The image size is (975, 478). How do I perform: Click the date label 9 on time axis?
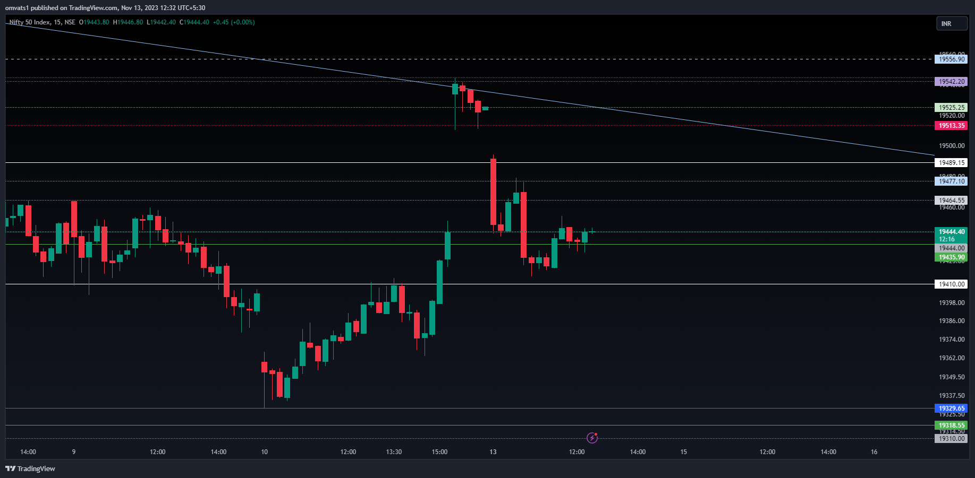[x=74, y=452]
